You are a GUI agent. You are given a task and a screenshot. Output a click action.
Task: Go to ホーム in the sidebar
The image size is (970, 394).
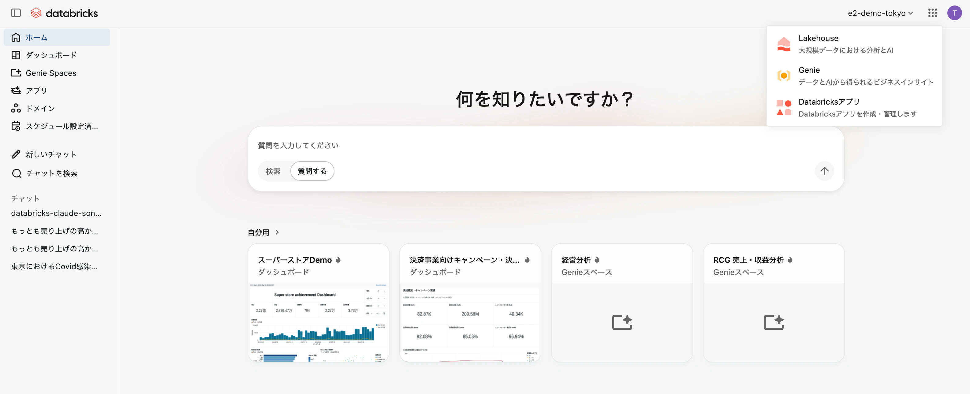57,37
